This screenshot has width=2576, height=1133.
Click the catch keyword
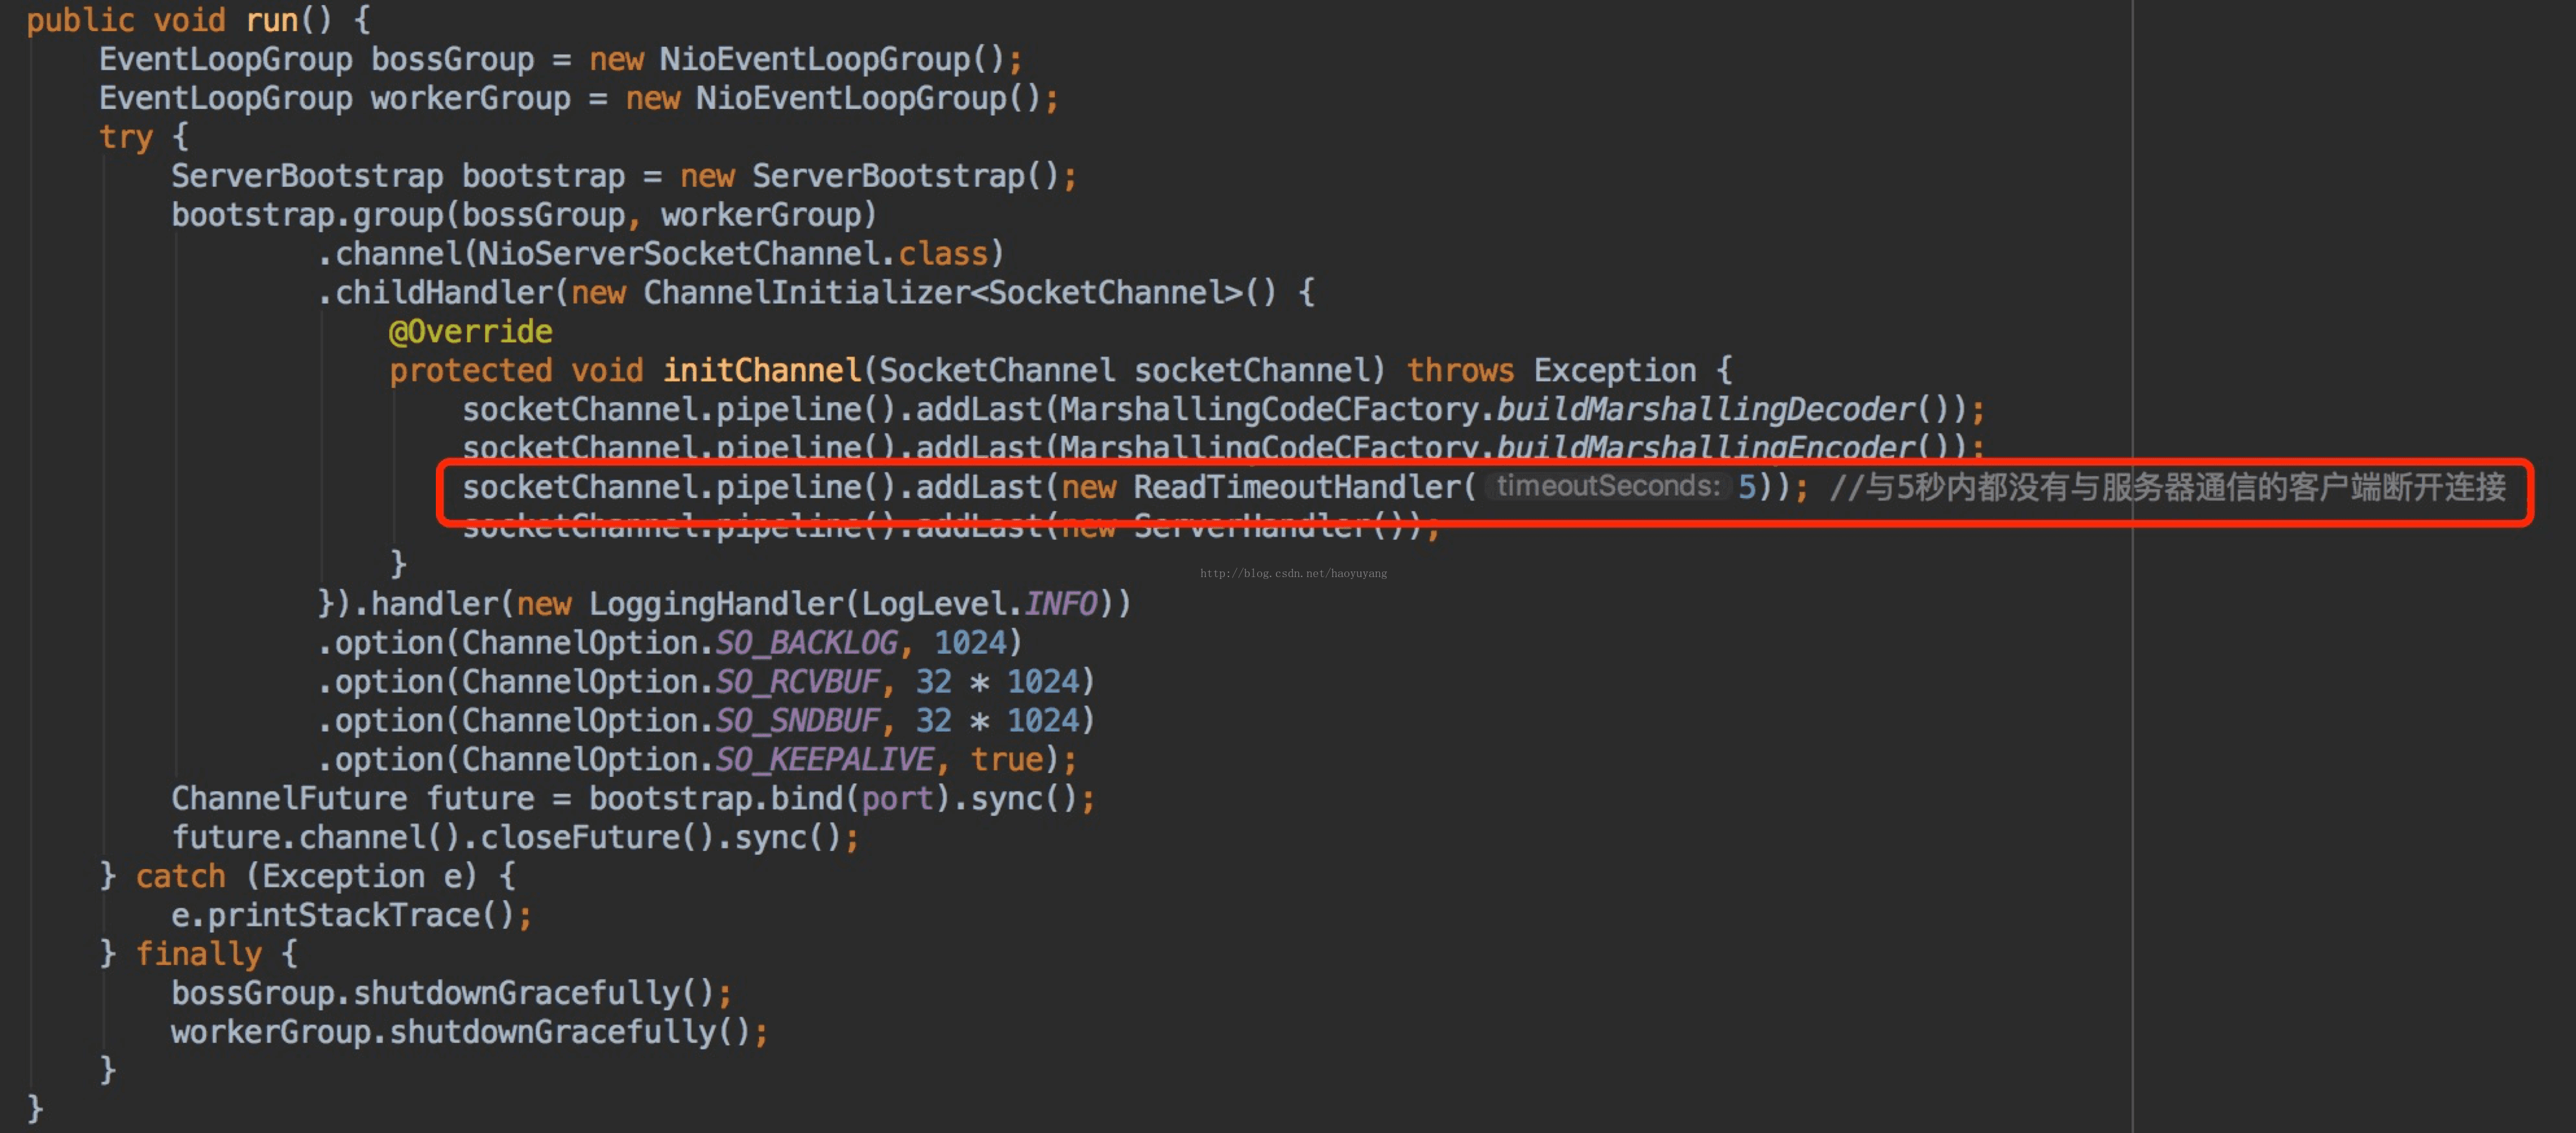click(x=180, y=876)
